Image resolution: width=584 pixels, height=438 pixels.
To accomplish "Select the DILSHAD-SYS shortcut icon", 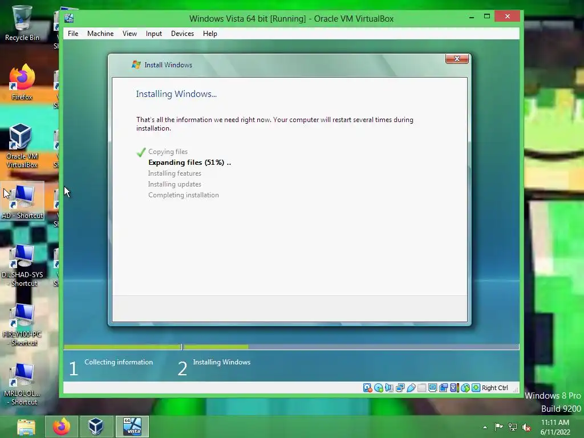I will point(22,266).
